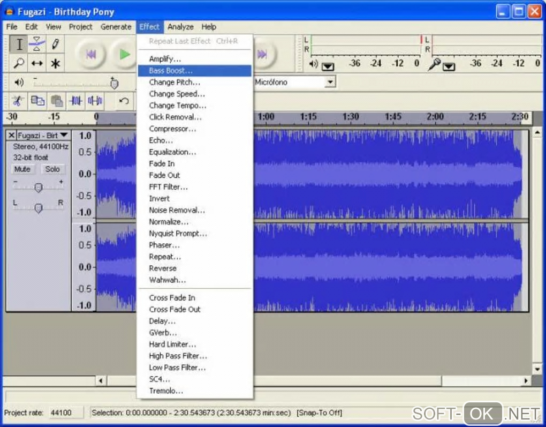Choose Noise Removal from the Effect menu

coord(177,210)
